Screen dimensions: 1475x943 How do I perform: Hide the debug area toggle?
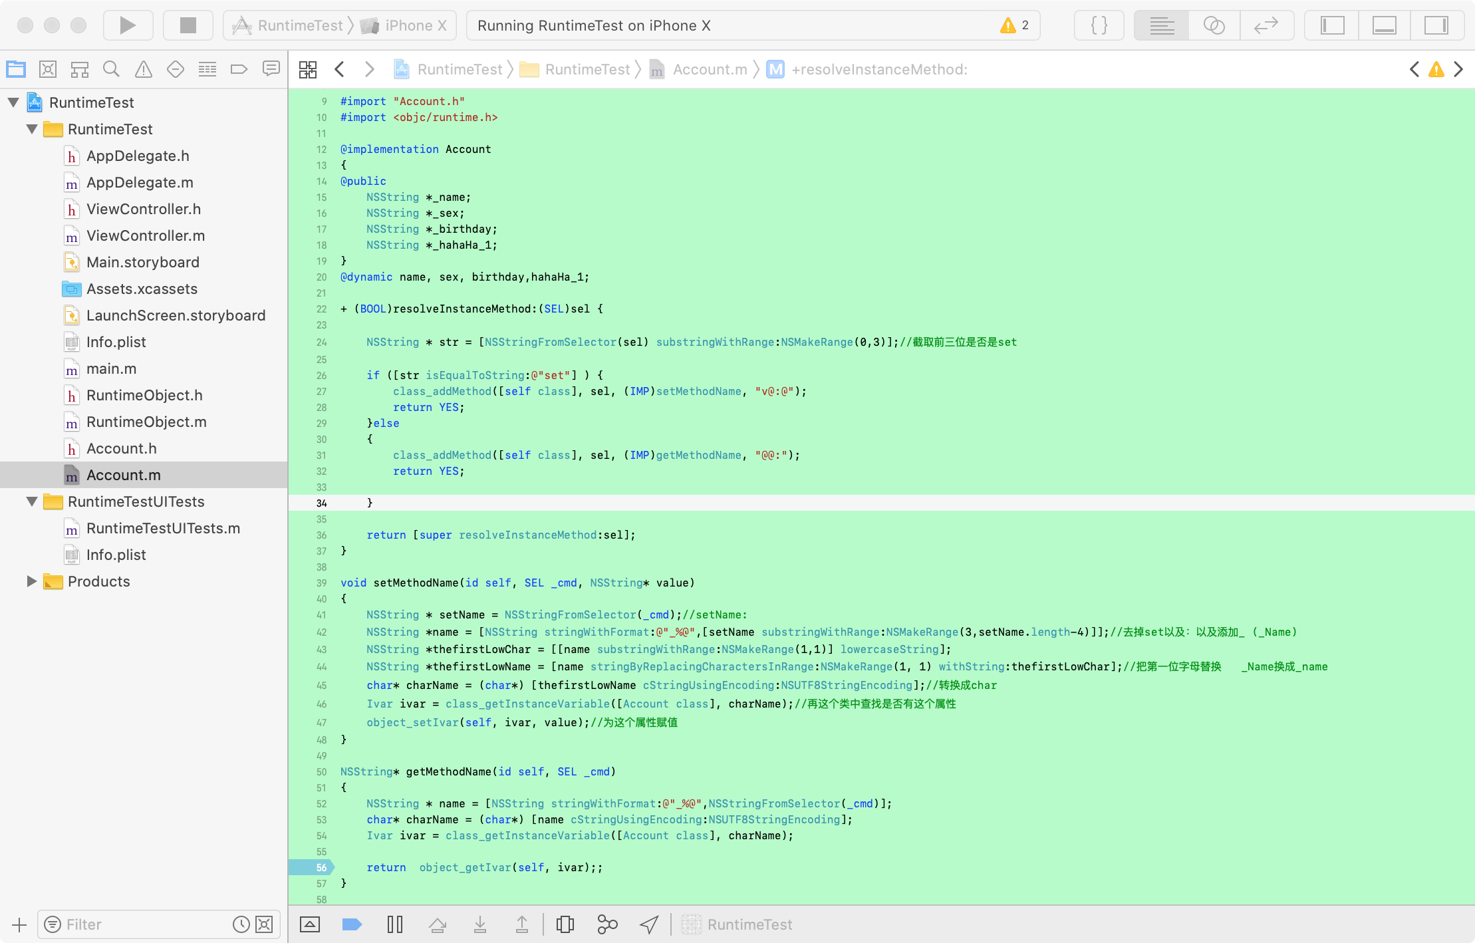coord(310,924)
